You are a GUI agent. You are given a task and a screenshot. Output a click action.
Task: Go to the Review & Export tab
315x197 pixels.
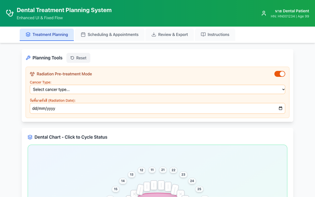tap(169, 34)
